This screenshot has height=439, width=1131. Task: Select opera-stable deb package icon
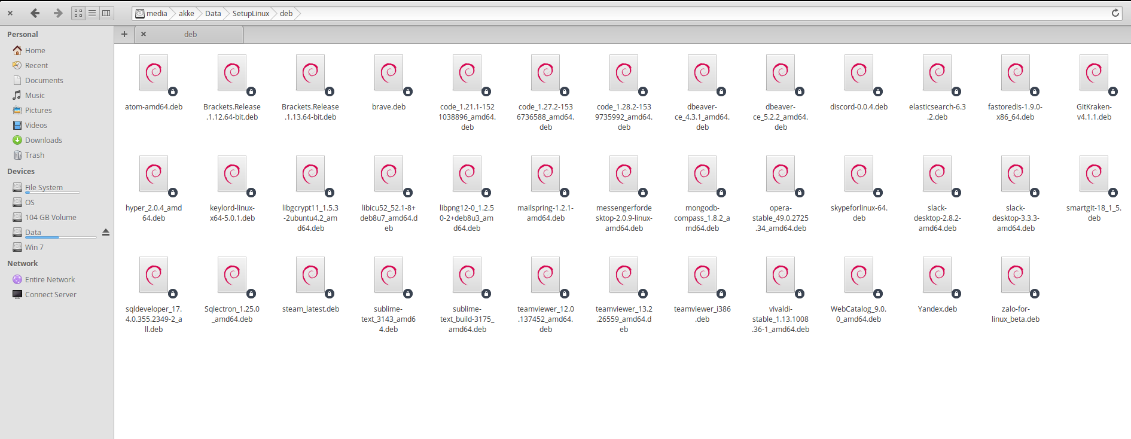coord(781,175)
